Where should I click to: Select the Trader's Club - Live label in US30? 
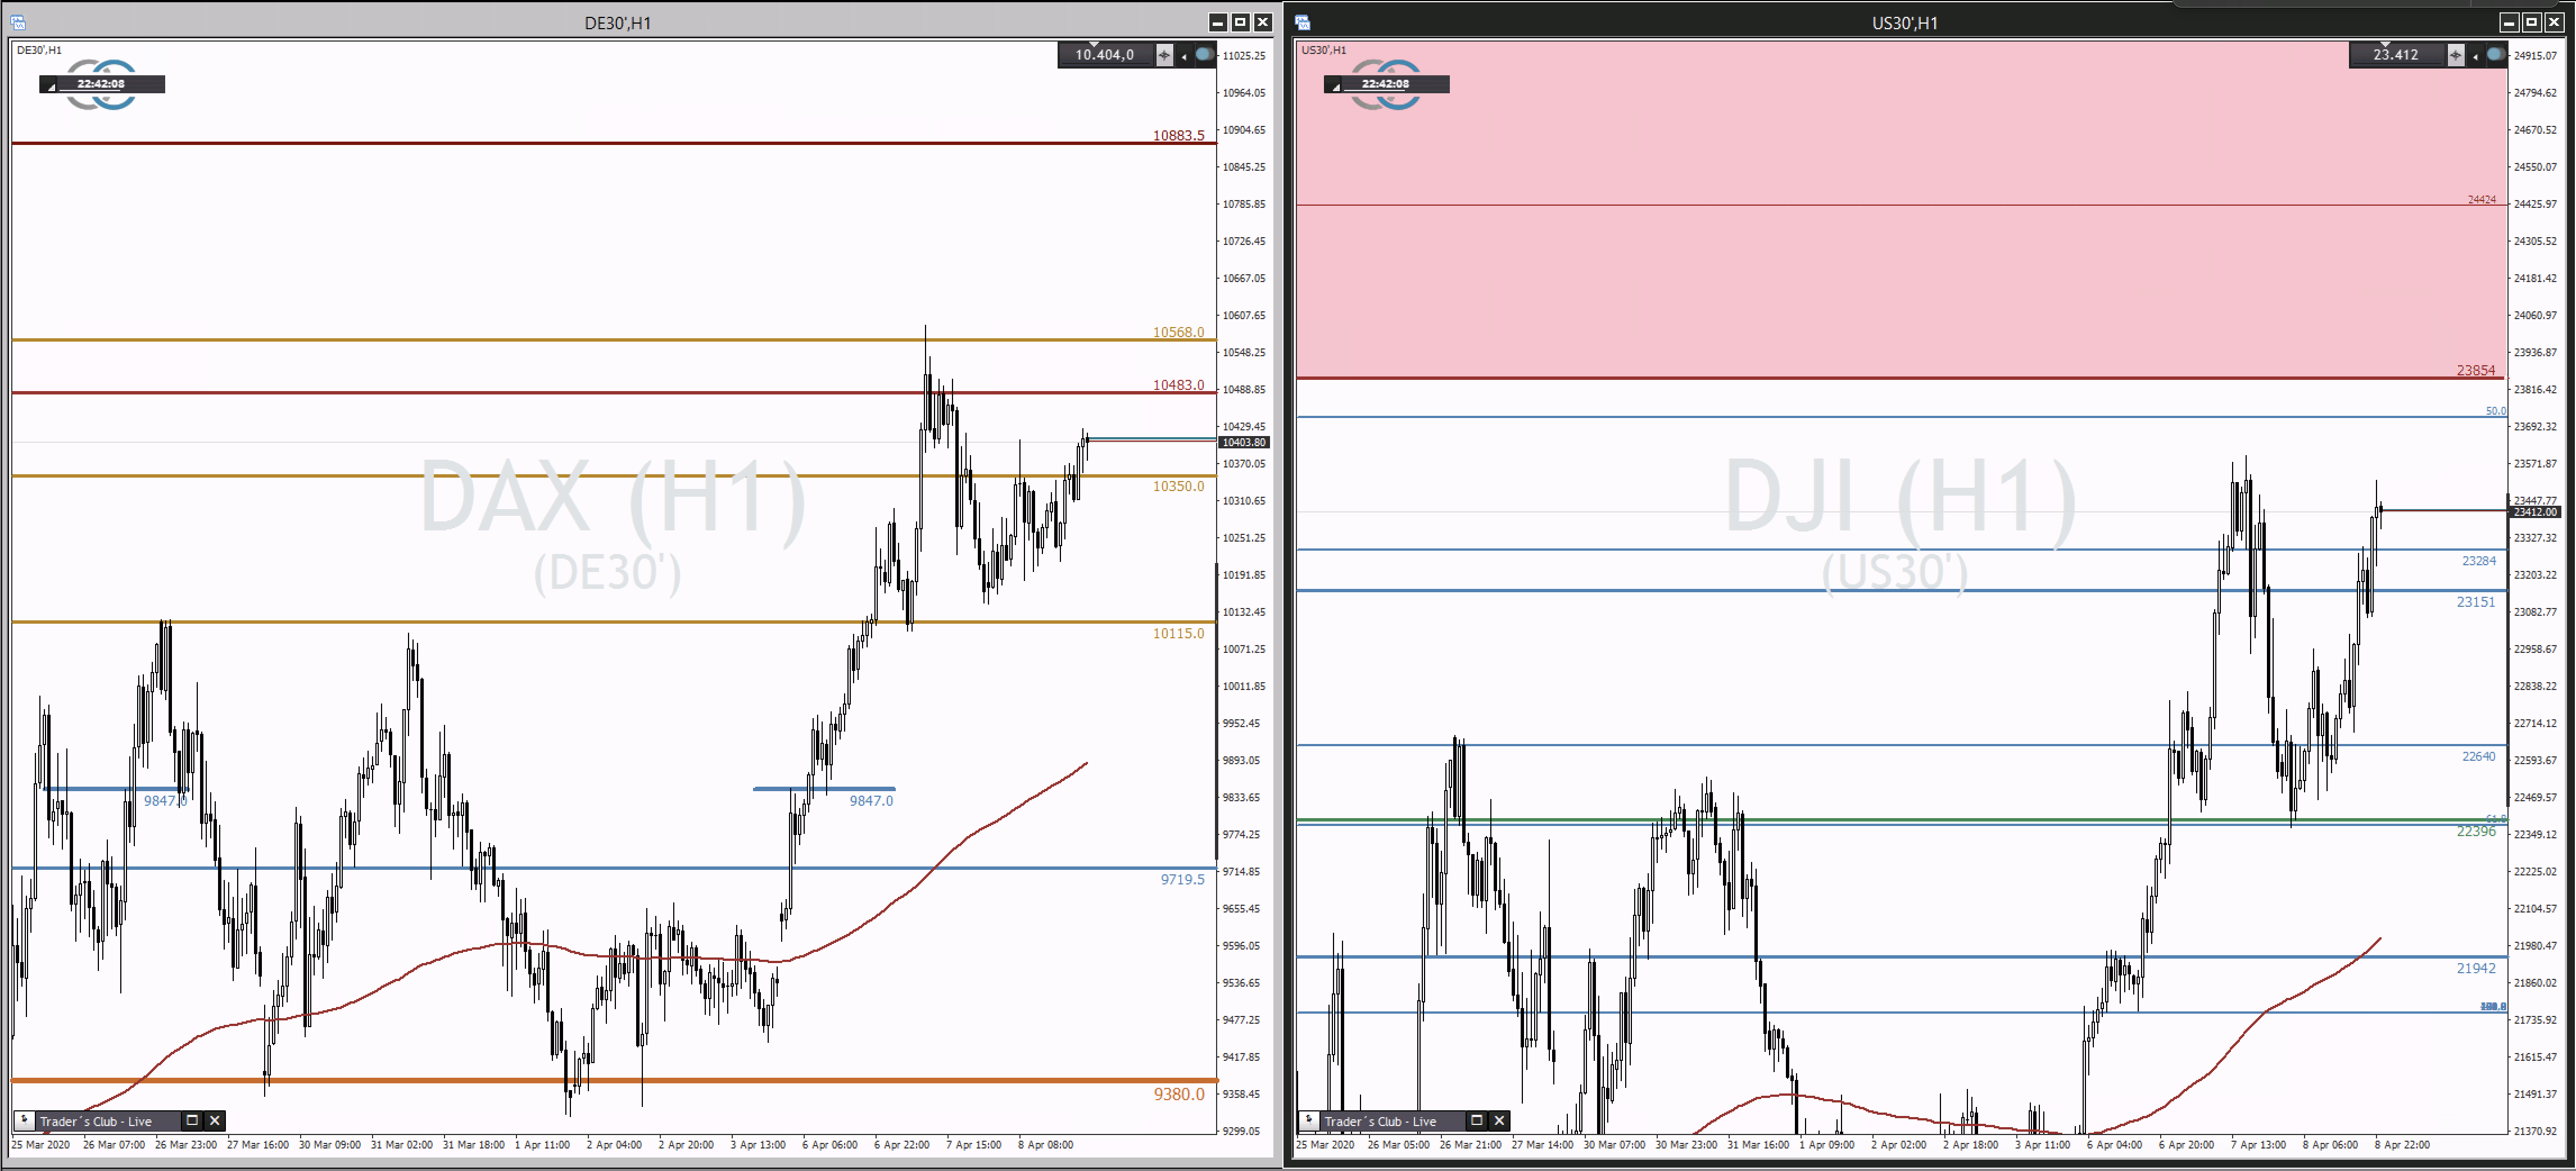coord(1381,1121)
